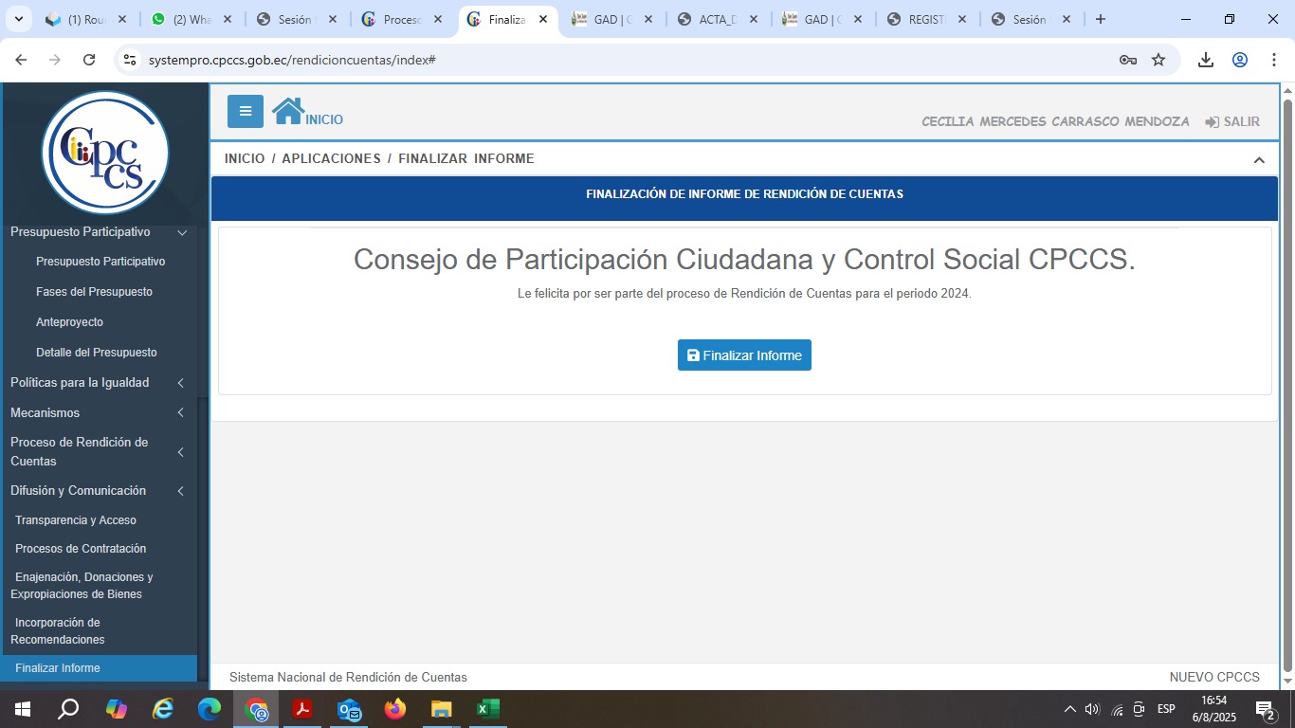The height and width of the screenshot is (728, 1295).
Task: Open Firefox from the taskbar
Action: 395,709
